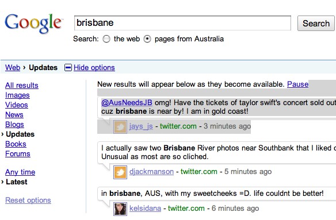
Task: Click the Google logo
Action: coord(34,24)
